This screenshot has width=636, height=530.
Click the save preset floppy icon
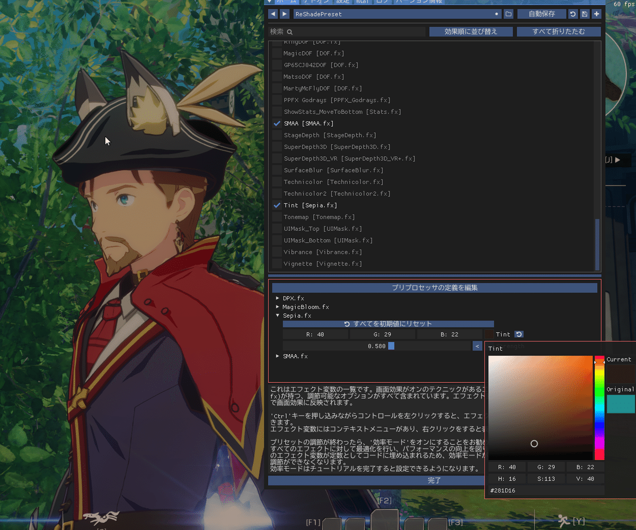pos(585,14)
